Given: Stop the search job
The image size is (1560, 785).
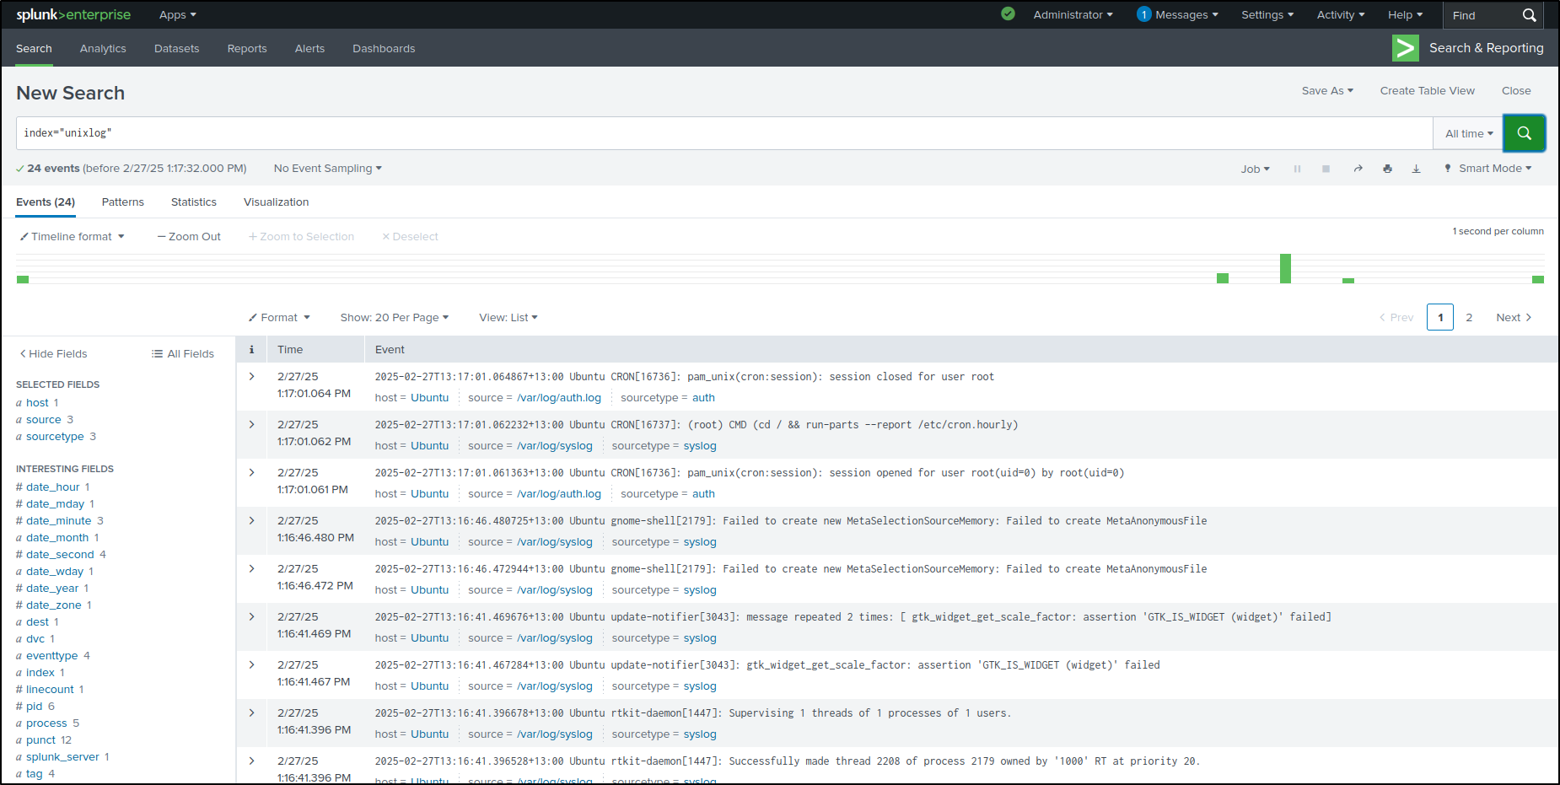Looking at the screenshot, I should point(1326,168).
